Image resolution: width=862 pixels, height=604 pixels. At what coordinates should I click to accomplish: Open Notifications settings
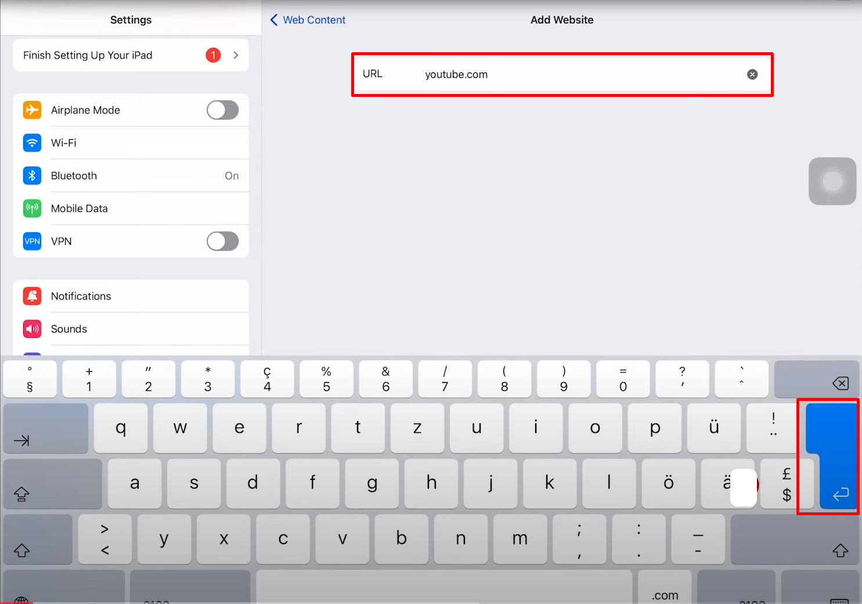click(131, 296)
